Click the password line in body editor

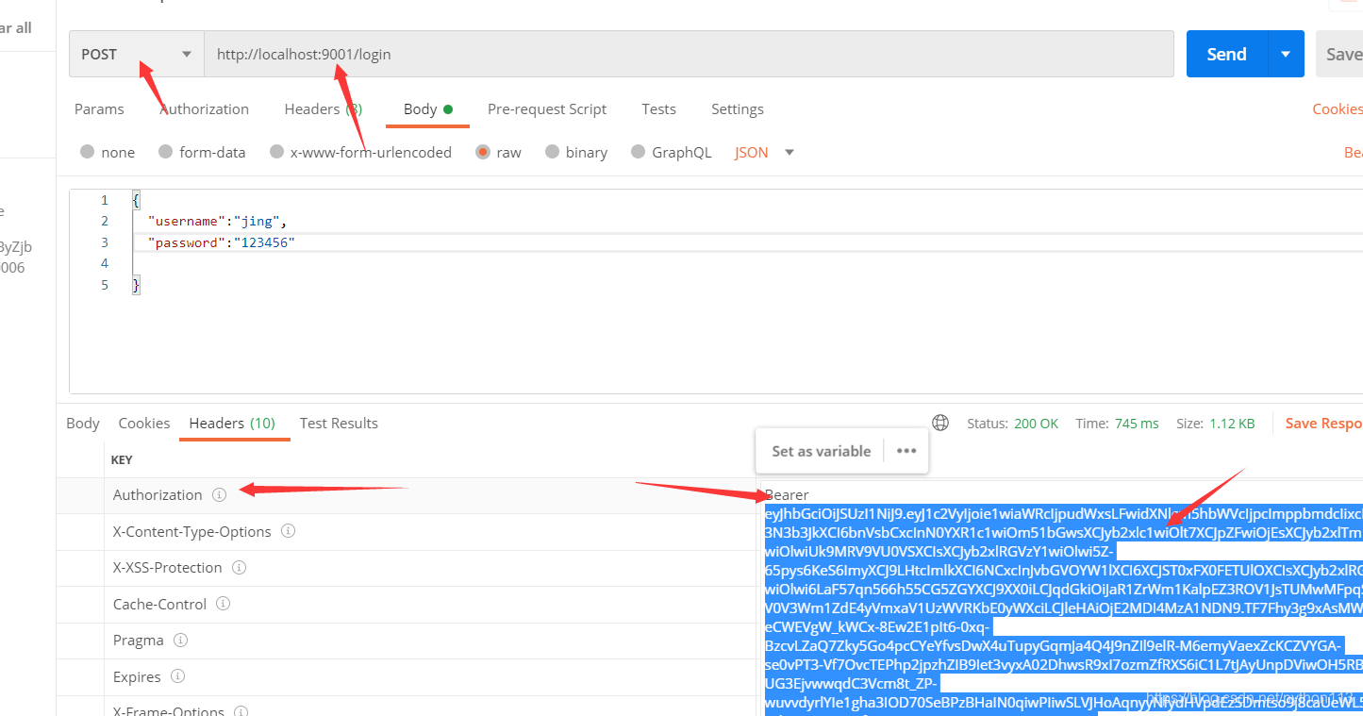(222, 242)
